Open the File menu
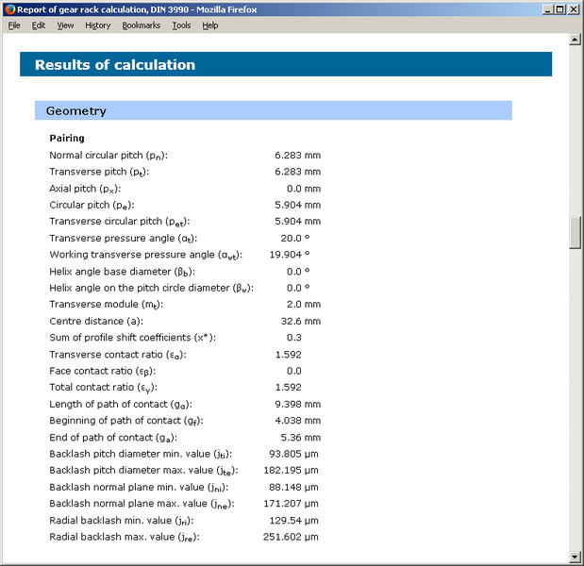 tap(14, 25)
